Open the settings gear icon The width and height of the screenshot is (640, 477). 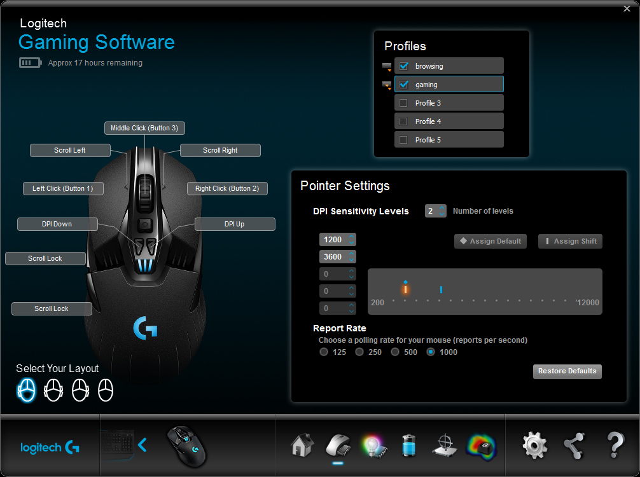click(x=534, y=445)
